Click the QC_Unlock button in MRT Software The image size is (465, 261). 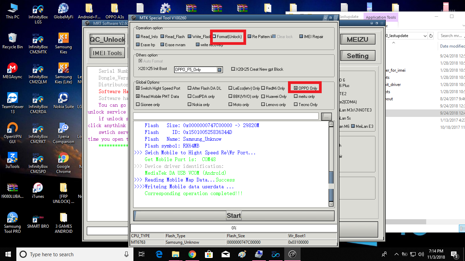tap(108, 39)
